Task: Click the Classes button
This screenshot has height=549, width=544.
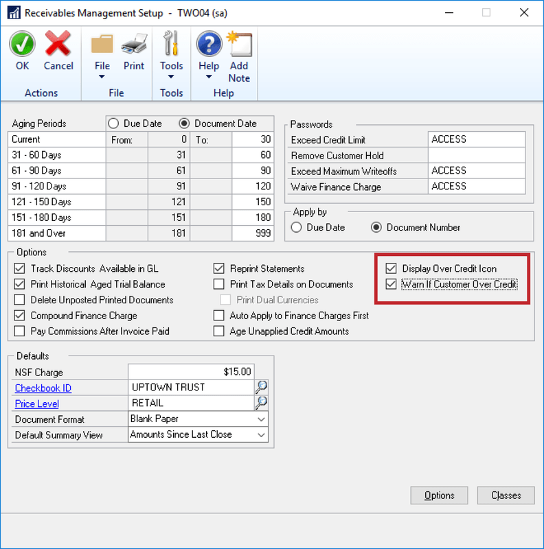Action: (506, 495)
